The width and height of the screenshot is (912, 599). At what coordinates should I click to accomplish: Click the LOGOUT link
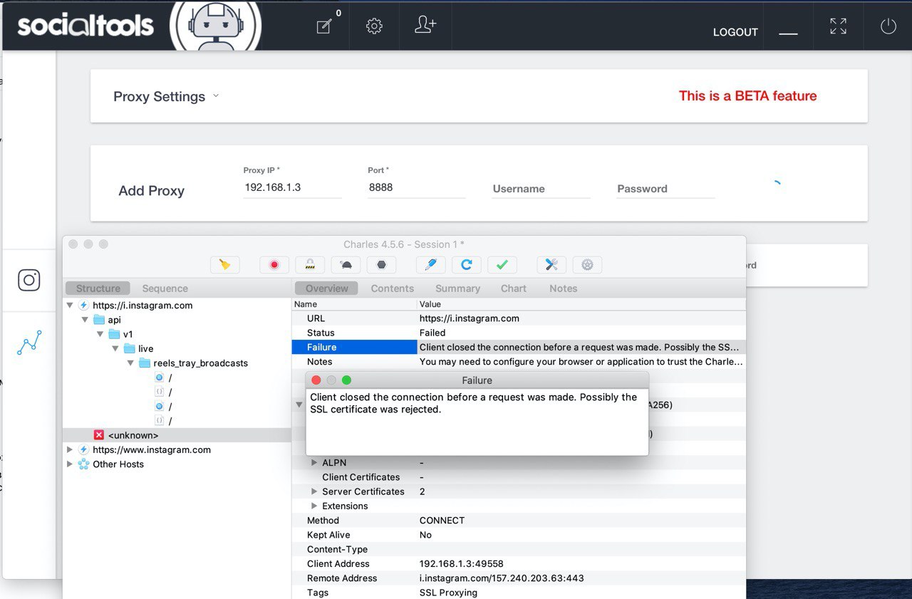735,32
